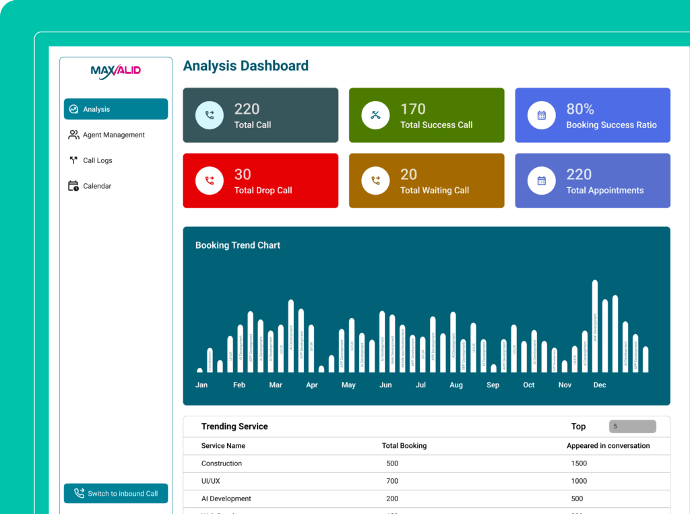Click the Total Drop Call icon
The height and width of the screenshot is (514, 690).
click(x=209, y=181)
